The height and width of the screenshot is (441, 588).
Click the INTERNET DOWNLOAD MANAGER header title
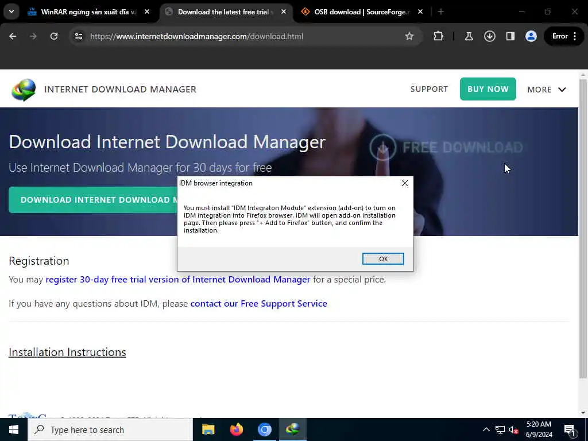point(121,89)
